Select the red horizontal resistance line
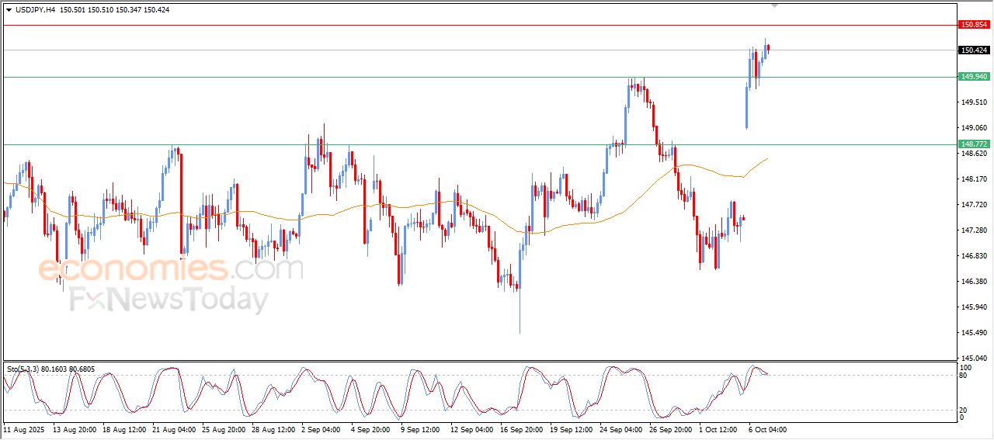Screen dimensions: 994x440 point(466,25)
